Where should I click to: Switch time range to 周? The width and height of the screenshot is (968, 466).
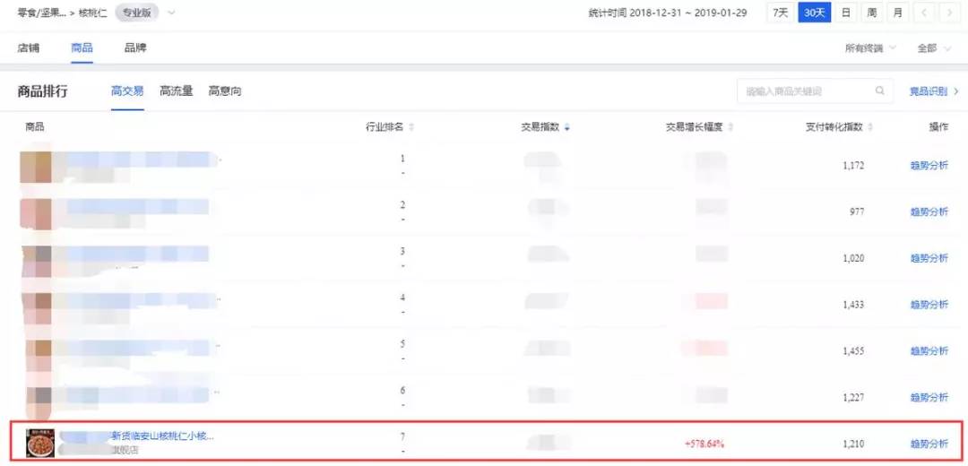coord(871,13)
